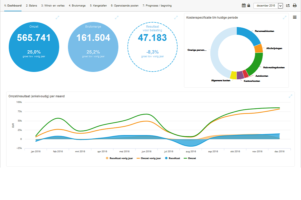Viewport: 301px width, 200px height.
Task: Open the period dropdown arrow next to december 2016
Action: coord(281,6)
